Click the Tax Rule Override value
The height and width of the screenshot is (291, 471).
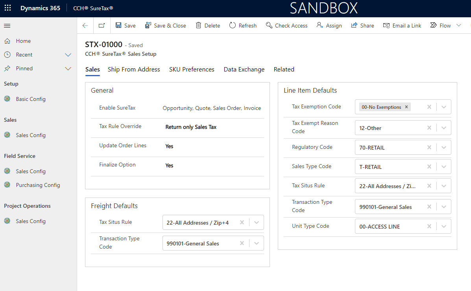pyautogui.click(x=191, y=127)
